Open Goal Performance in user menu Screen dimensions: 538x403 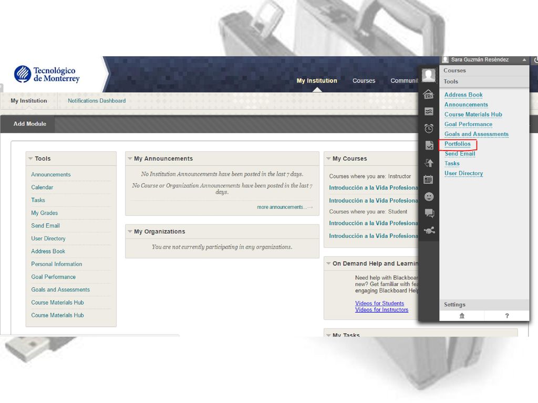468,124
